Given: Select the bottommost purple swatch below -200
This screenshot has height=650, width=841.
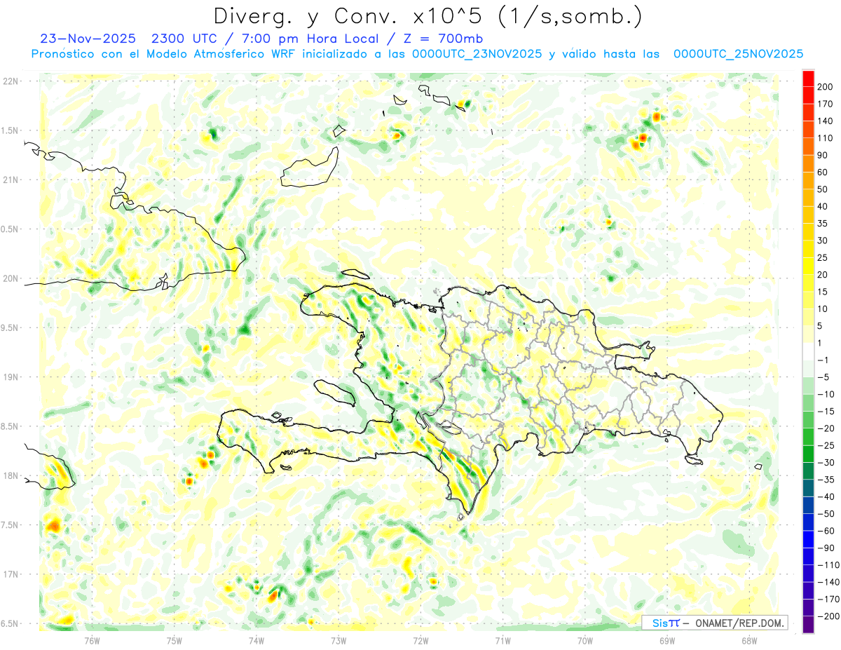Looking at the screenshot, I should 808,625.
